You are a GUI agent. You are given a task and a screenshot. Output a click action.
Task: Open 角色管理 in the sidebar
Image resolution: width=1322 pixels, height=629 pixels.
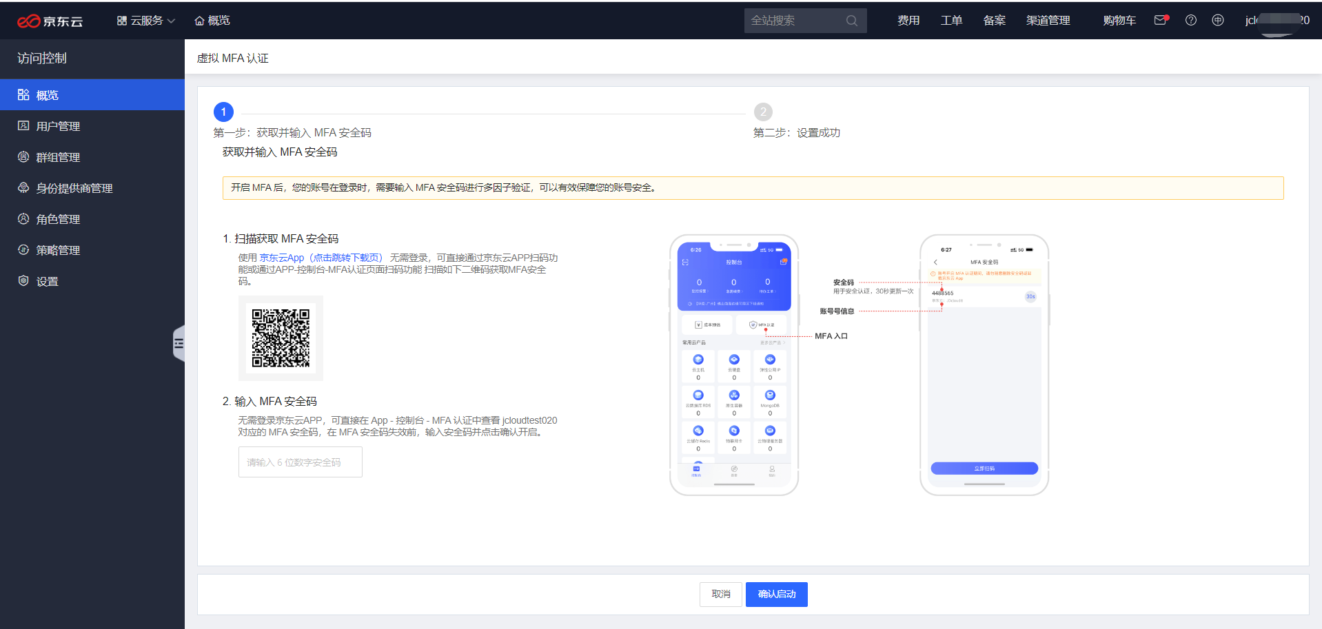point(92,219)
